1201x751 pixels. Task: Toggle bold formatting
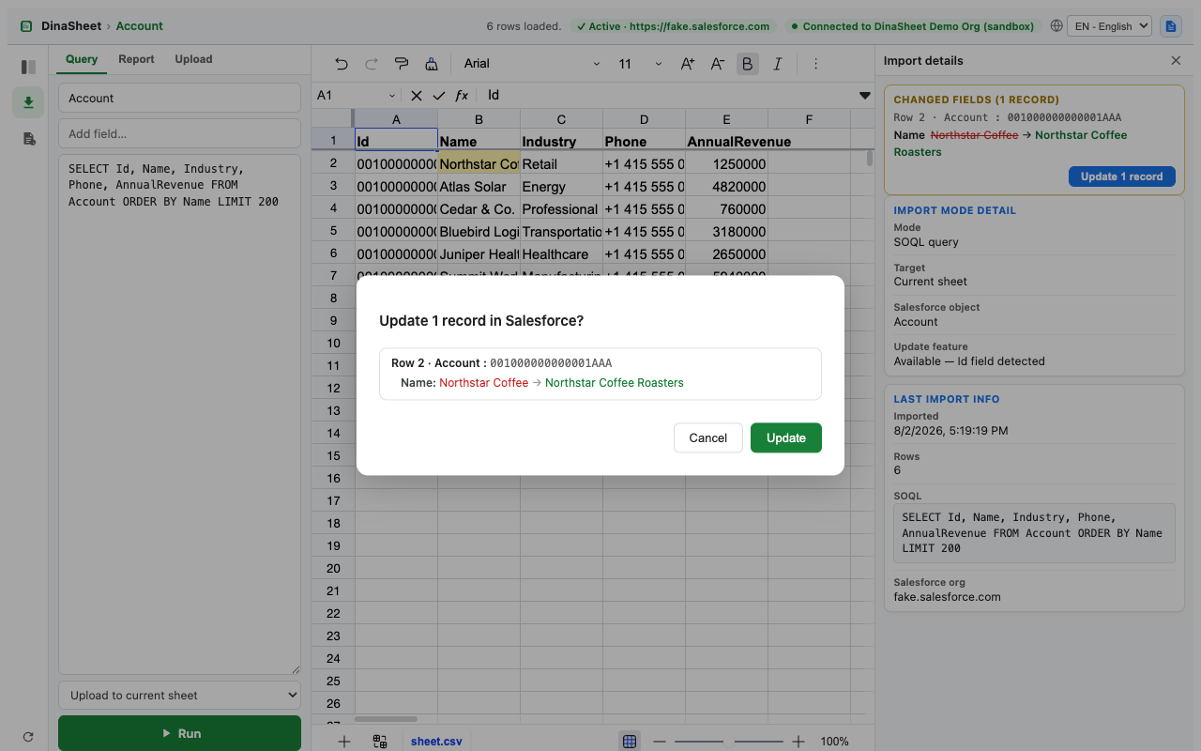(x=748, y=64)
